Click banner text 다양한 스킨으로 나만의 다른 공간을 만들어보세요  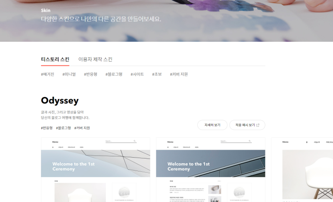point(101,19)
